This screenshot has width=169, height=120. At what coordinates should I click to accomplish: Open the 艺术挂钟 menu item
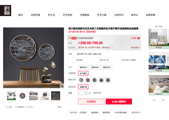tap(68, 15)
